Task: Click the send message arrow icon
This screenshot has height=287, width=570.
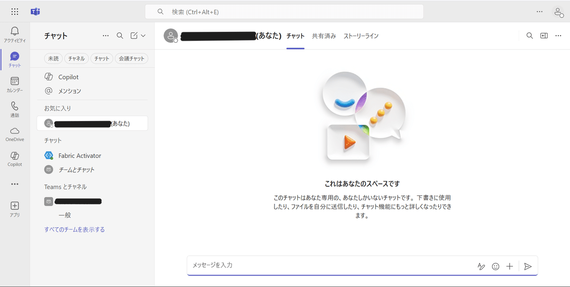Action: pos(528,267)
